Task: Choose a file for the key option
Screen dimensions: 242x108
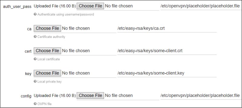Action: pyautogui.click(x=47, y=73)
